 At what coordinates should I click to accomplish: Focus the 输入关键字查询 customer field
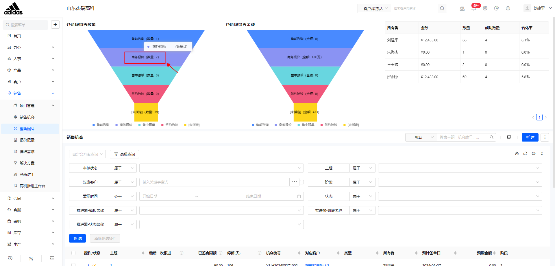214,182
